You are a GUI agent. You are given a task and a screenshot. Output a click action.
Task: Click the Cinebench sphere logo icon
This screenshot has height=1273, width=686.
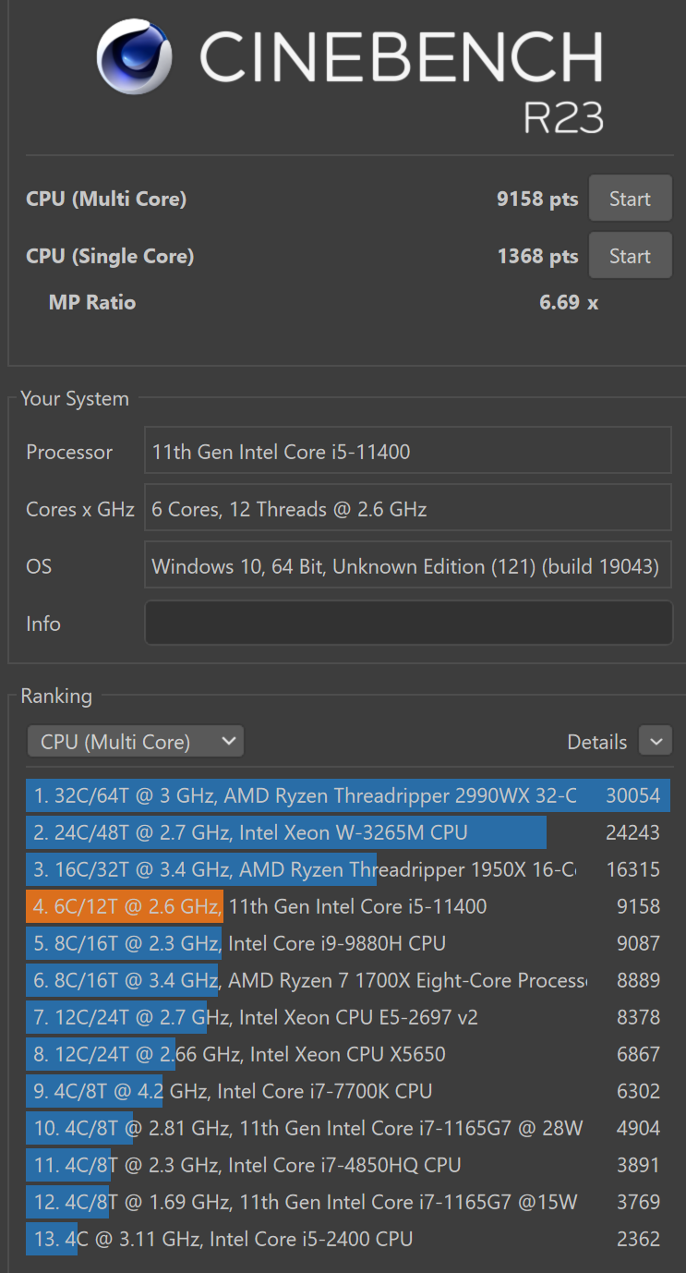coord(135,56)
